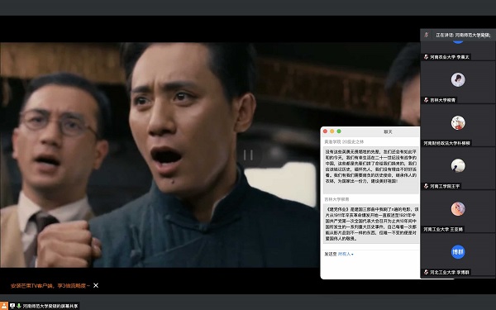Select the 河南工业大学 participant avatar
The image size is (496, 310).
[x=458, y=209]
